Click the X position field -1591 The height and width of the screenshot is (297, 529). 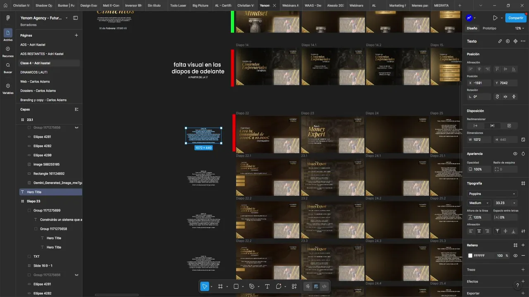pyautogui.click(x=479, y=83)
